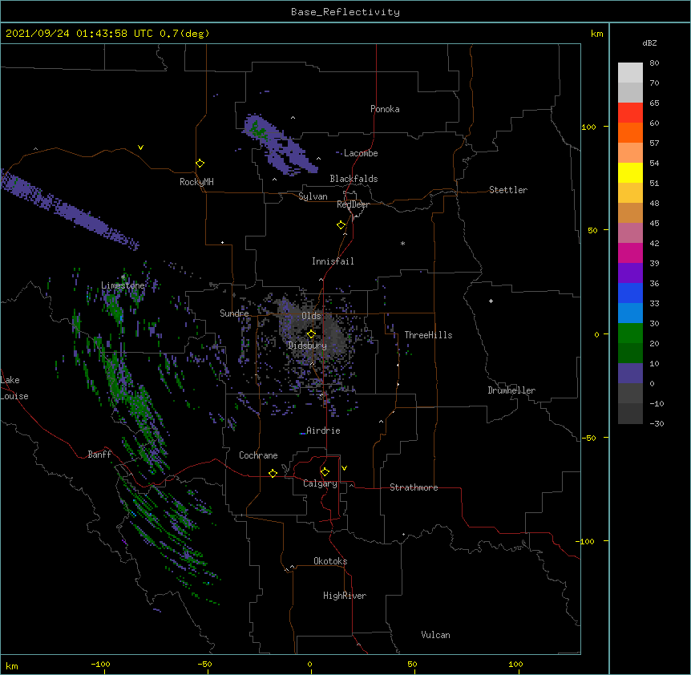Image resolution: width=691 pixels, height=675 pixels.
Task: Select the yellow diamond marker below Cochrane
Action: pyautogui.click(x=273, y=473)
